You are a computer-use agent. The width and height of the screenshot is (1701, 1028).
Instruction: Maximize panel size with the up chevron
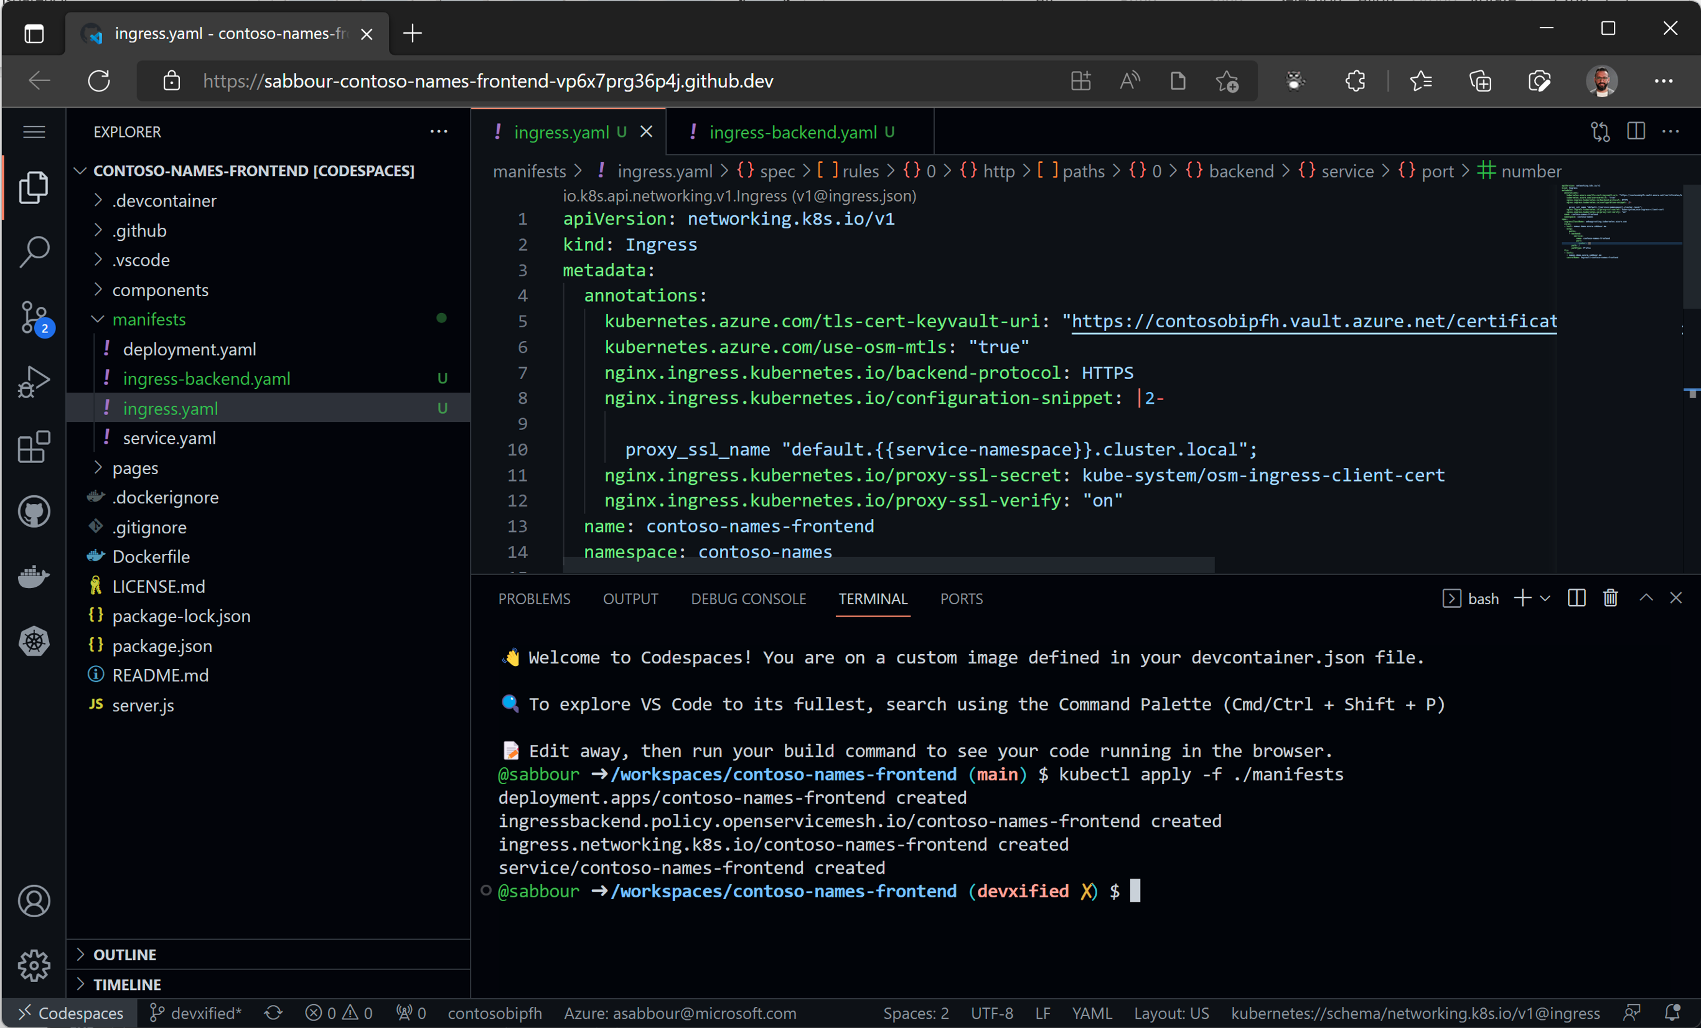1646,598
